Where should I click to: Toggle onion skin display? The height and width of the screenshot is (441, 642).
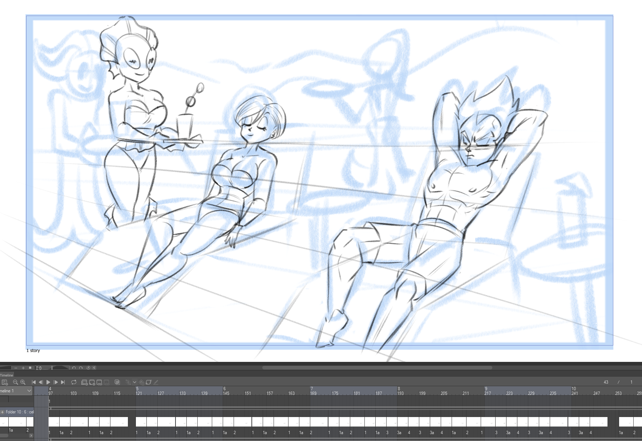coord(117,382)
